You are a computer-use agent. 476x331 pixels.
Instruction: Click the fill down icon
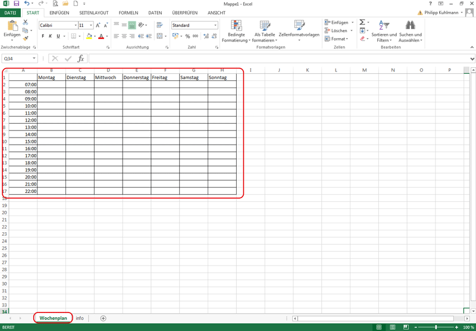click(x=362, y=31)
